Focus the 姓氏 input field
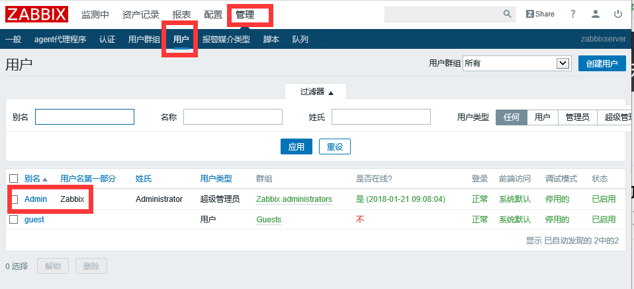 (x=381, y=117)
